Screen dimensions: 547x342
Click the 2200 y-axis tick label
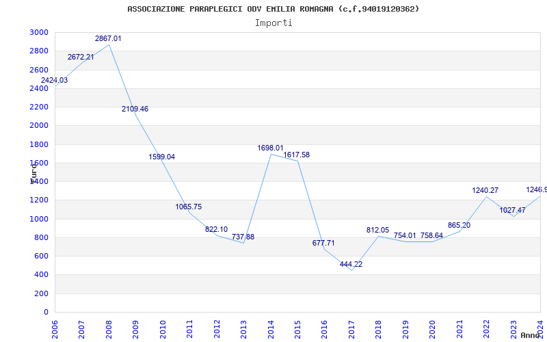(40, 107)
